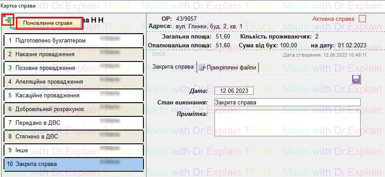Select stage Наказне провадження

tap(73, 54)
